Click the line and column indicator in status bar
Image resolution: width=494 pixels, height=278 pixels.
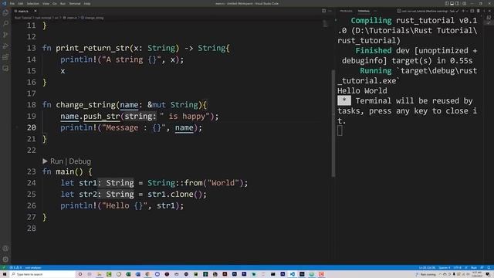tap(427, 268)
